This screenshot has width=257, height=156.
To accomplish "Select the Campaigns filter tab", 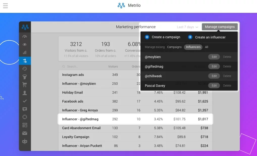I will [x=174, y=47].
